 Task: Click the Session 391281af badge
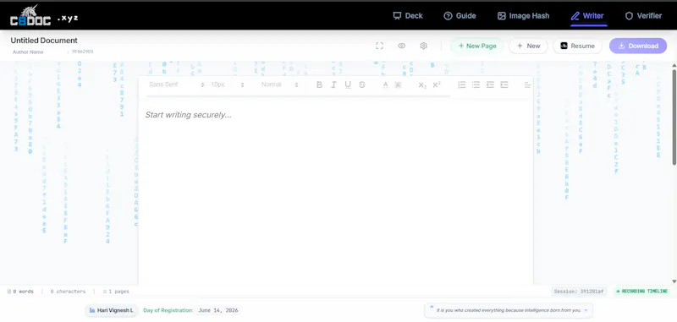[x=579, y=292]
